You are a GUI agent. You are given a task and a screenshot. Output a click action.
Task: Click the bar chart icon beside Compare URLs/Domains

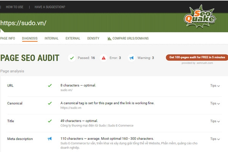click(109, 38)
